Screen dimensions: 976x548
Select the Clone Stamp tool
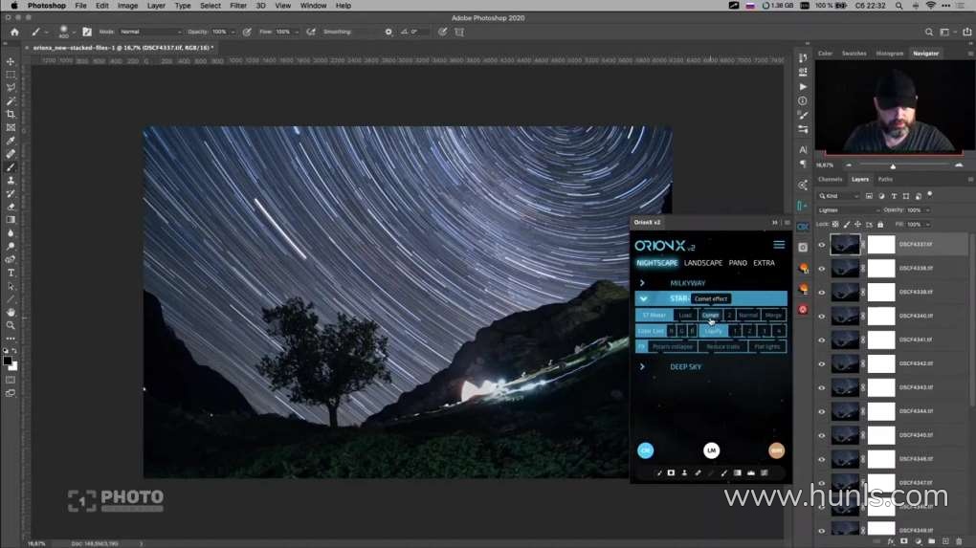point(11,181)
